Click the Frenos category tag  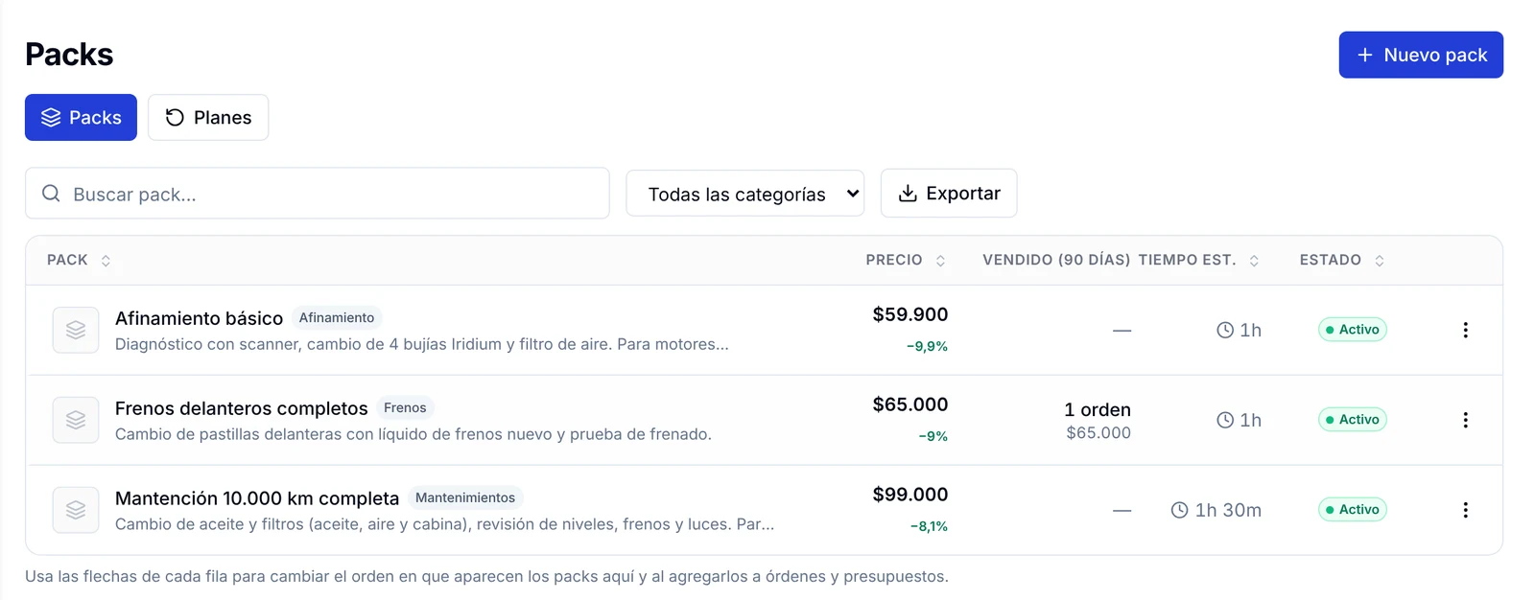point(405,407)
